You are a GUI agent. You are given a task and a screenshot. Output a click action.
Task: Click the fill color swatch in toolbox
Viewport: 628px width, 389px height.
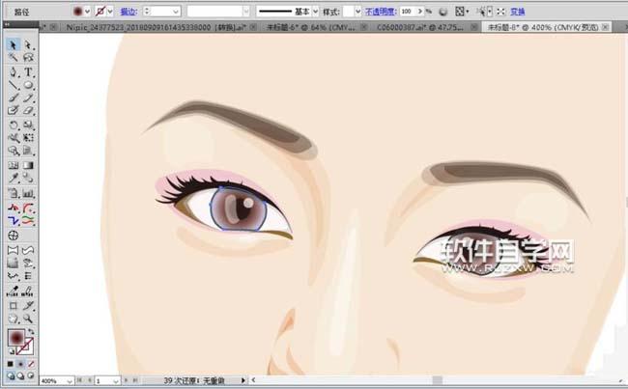tap(15, 337)
